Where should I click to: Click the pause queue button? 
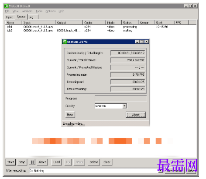coord(32,162)
